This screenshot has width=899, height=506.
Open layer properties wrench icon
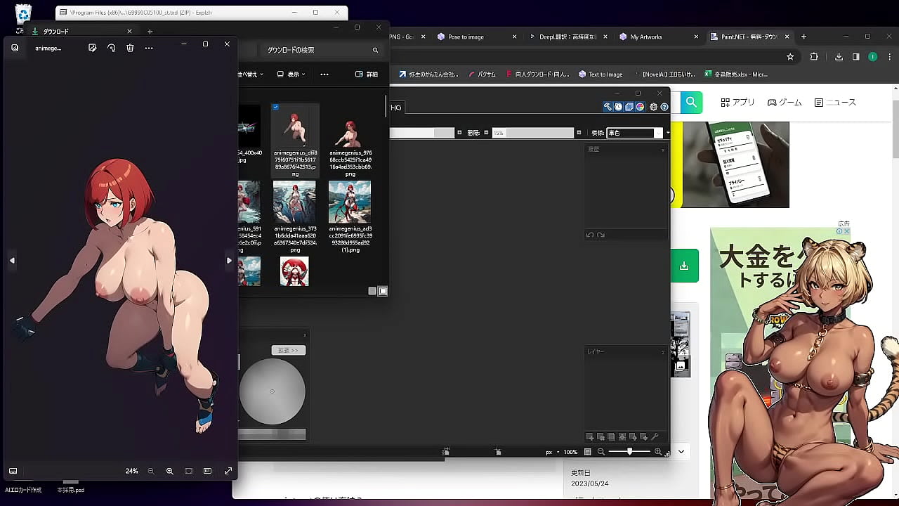tap(655, 437)
